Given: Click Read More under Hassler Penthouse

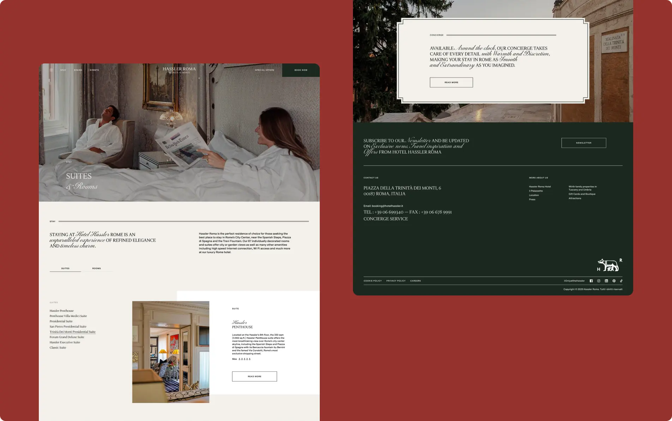Looking at the screenshot, I should [254, 376].
